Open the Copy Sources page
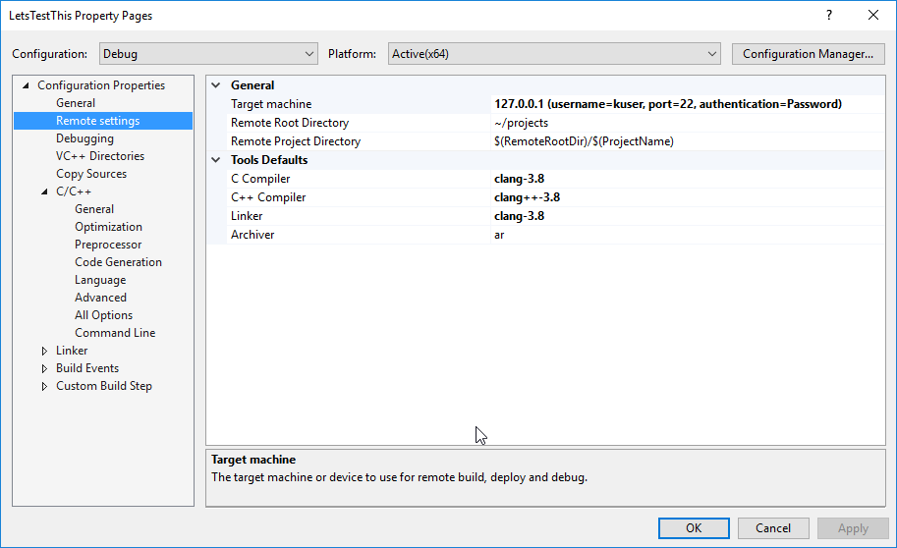 click(91, 174)
